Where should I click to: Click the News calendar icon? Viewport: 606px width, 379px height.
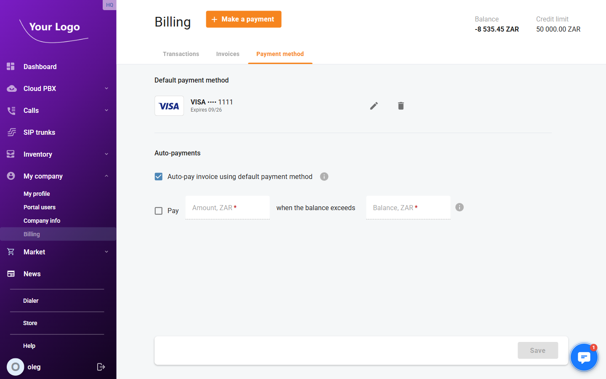[11, 274]
